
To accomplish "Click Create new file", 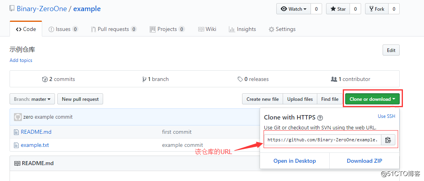I will [263, 99].
